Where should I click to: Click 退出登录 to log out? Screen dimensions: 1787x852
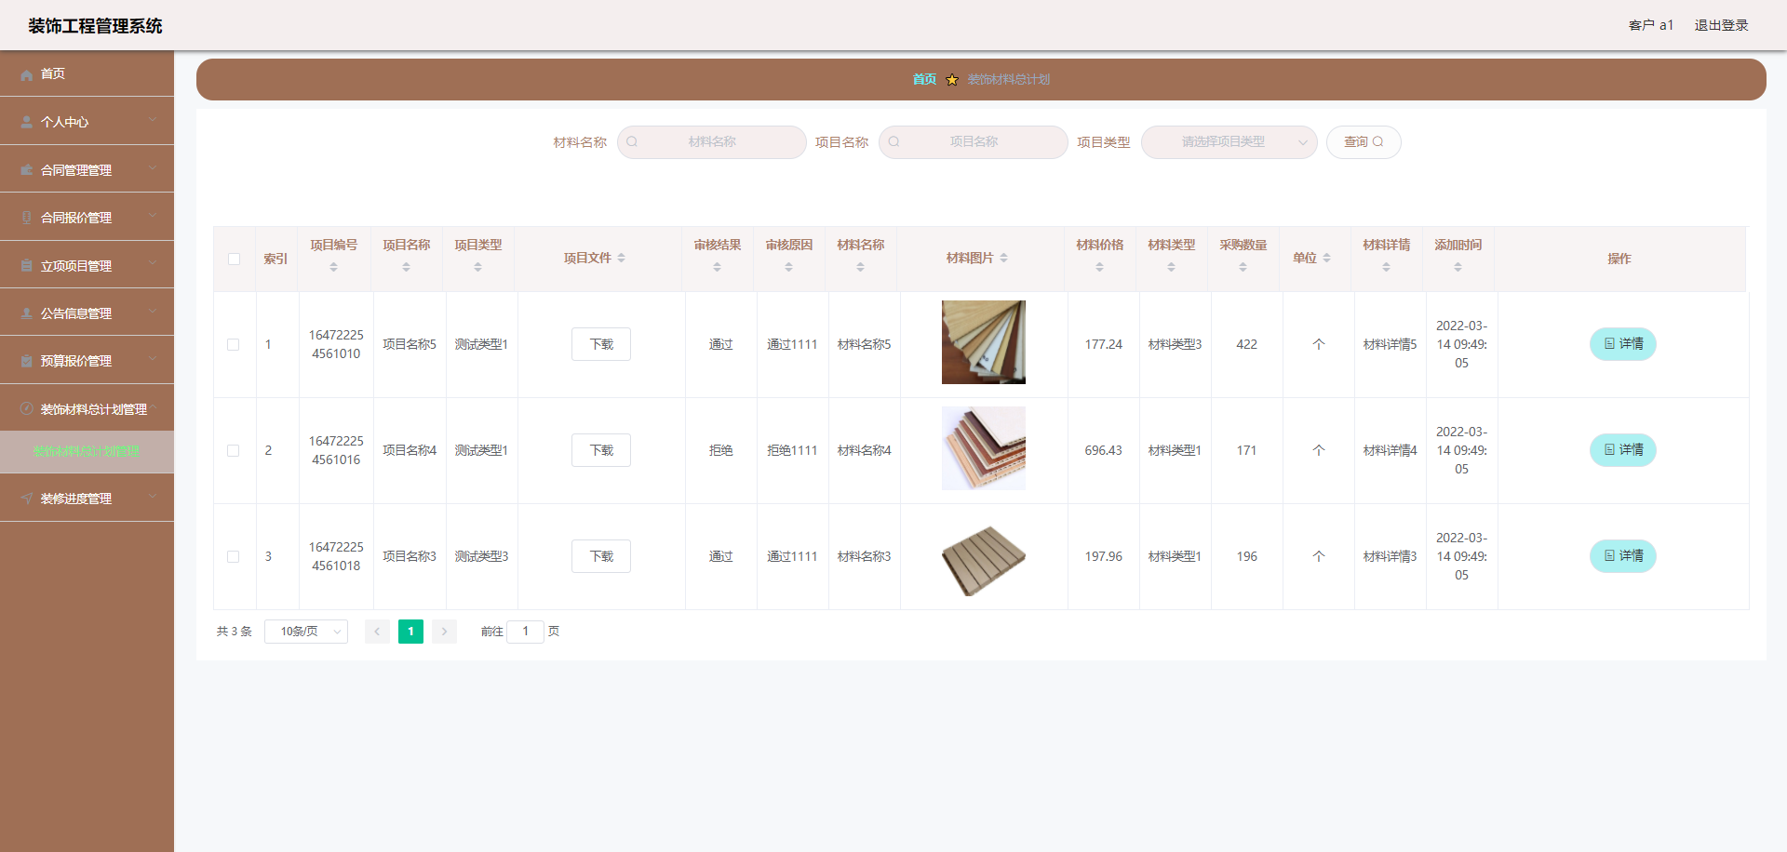click(x=1721, y=25)
